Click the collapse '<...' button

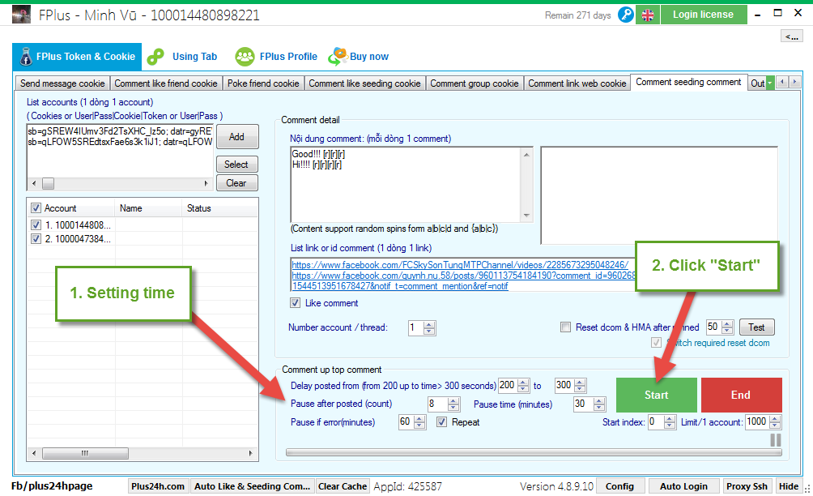click(792, 36)
